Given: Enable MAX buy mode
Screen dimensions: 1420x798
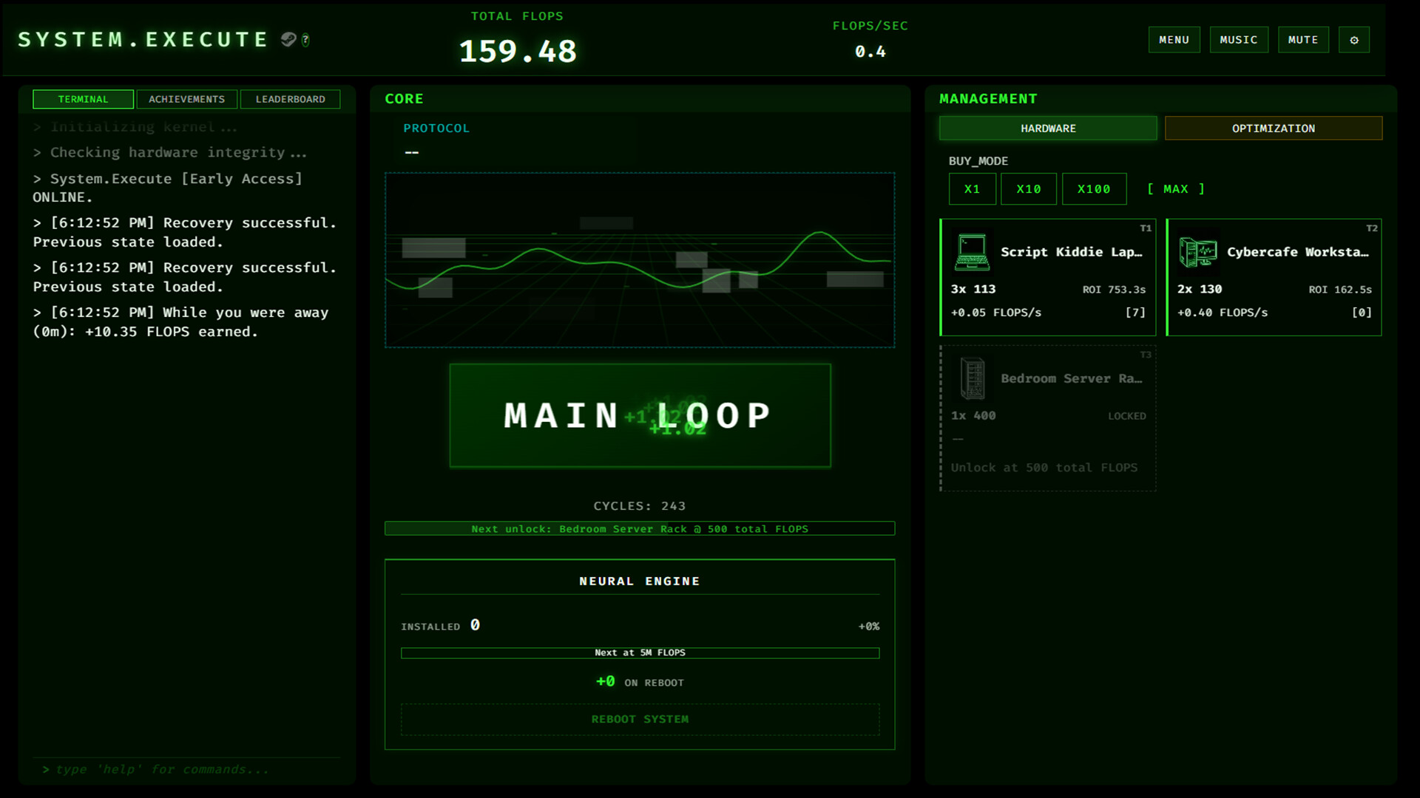Looking at the screenshot, I should pyautogui.click(x=1174, y=188).
